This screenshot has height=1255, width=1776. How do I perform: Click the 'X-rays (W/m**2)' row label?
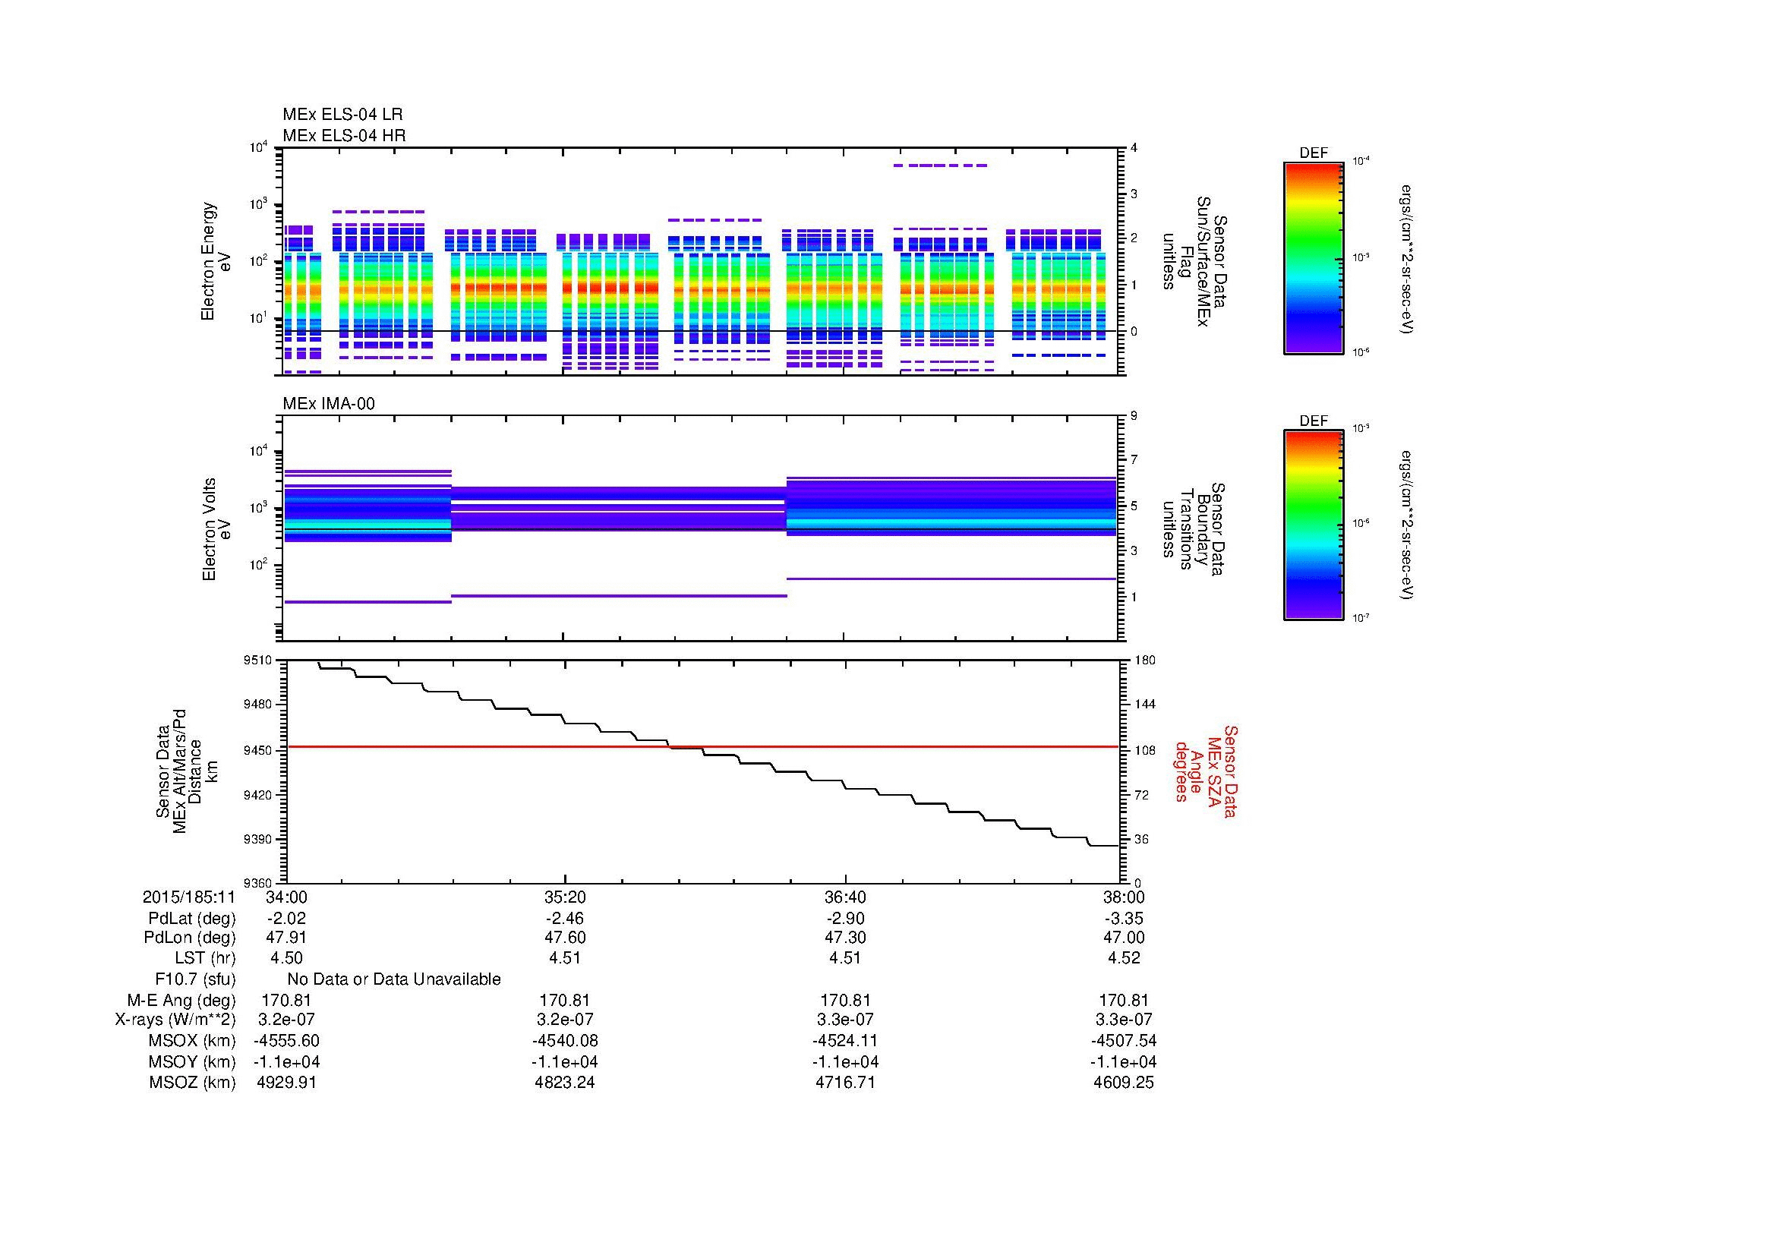click(175, 1020)
